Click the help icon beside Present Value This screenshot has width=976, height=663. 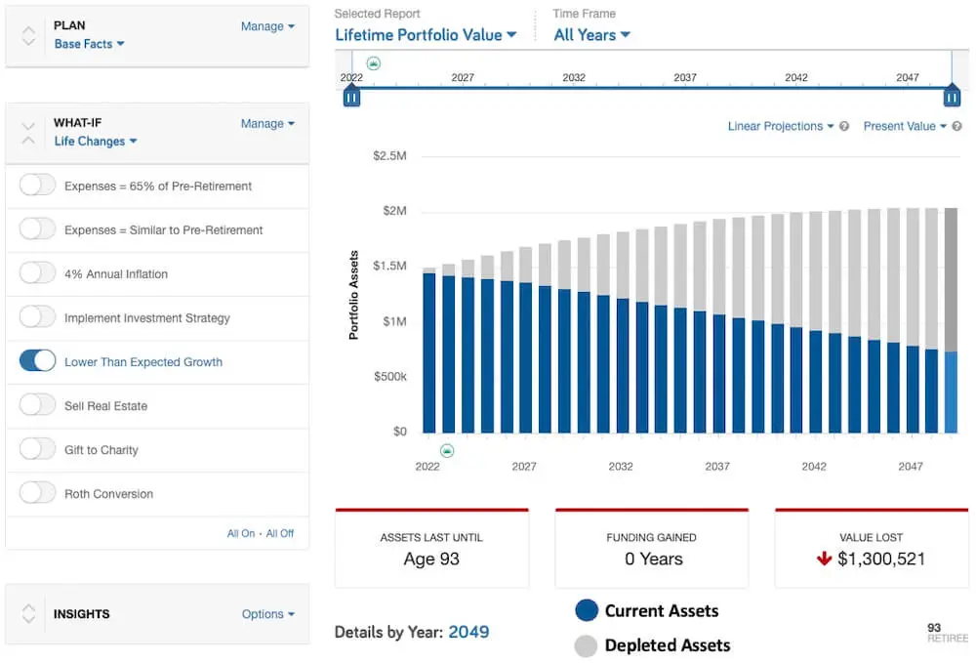coord(956,127)
